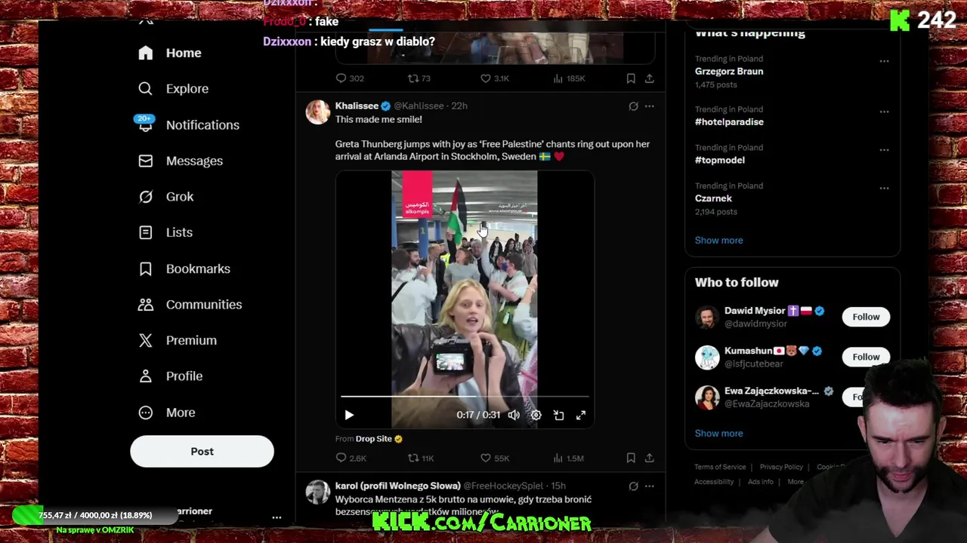Show more trending topics
The image size is (967, 543).
pyautogui.click(x=718, y=240)
